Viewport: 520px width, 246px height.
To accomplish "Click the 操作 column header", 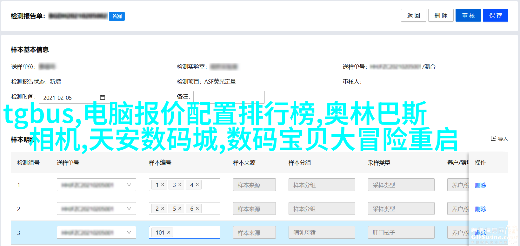I will pyautogui.click(x=480, y=162).
